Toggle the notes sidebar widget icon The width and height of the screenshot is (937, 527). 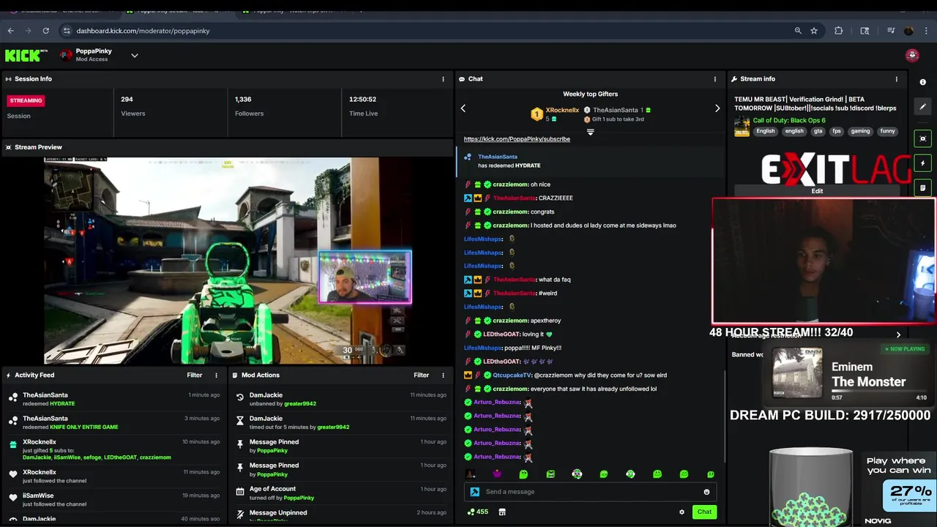922,188
